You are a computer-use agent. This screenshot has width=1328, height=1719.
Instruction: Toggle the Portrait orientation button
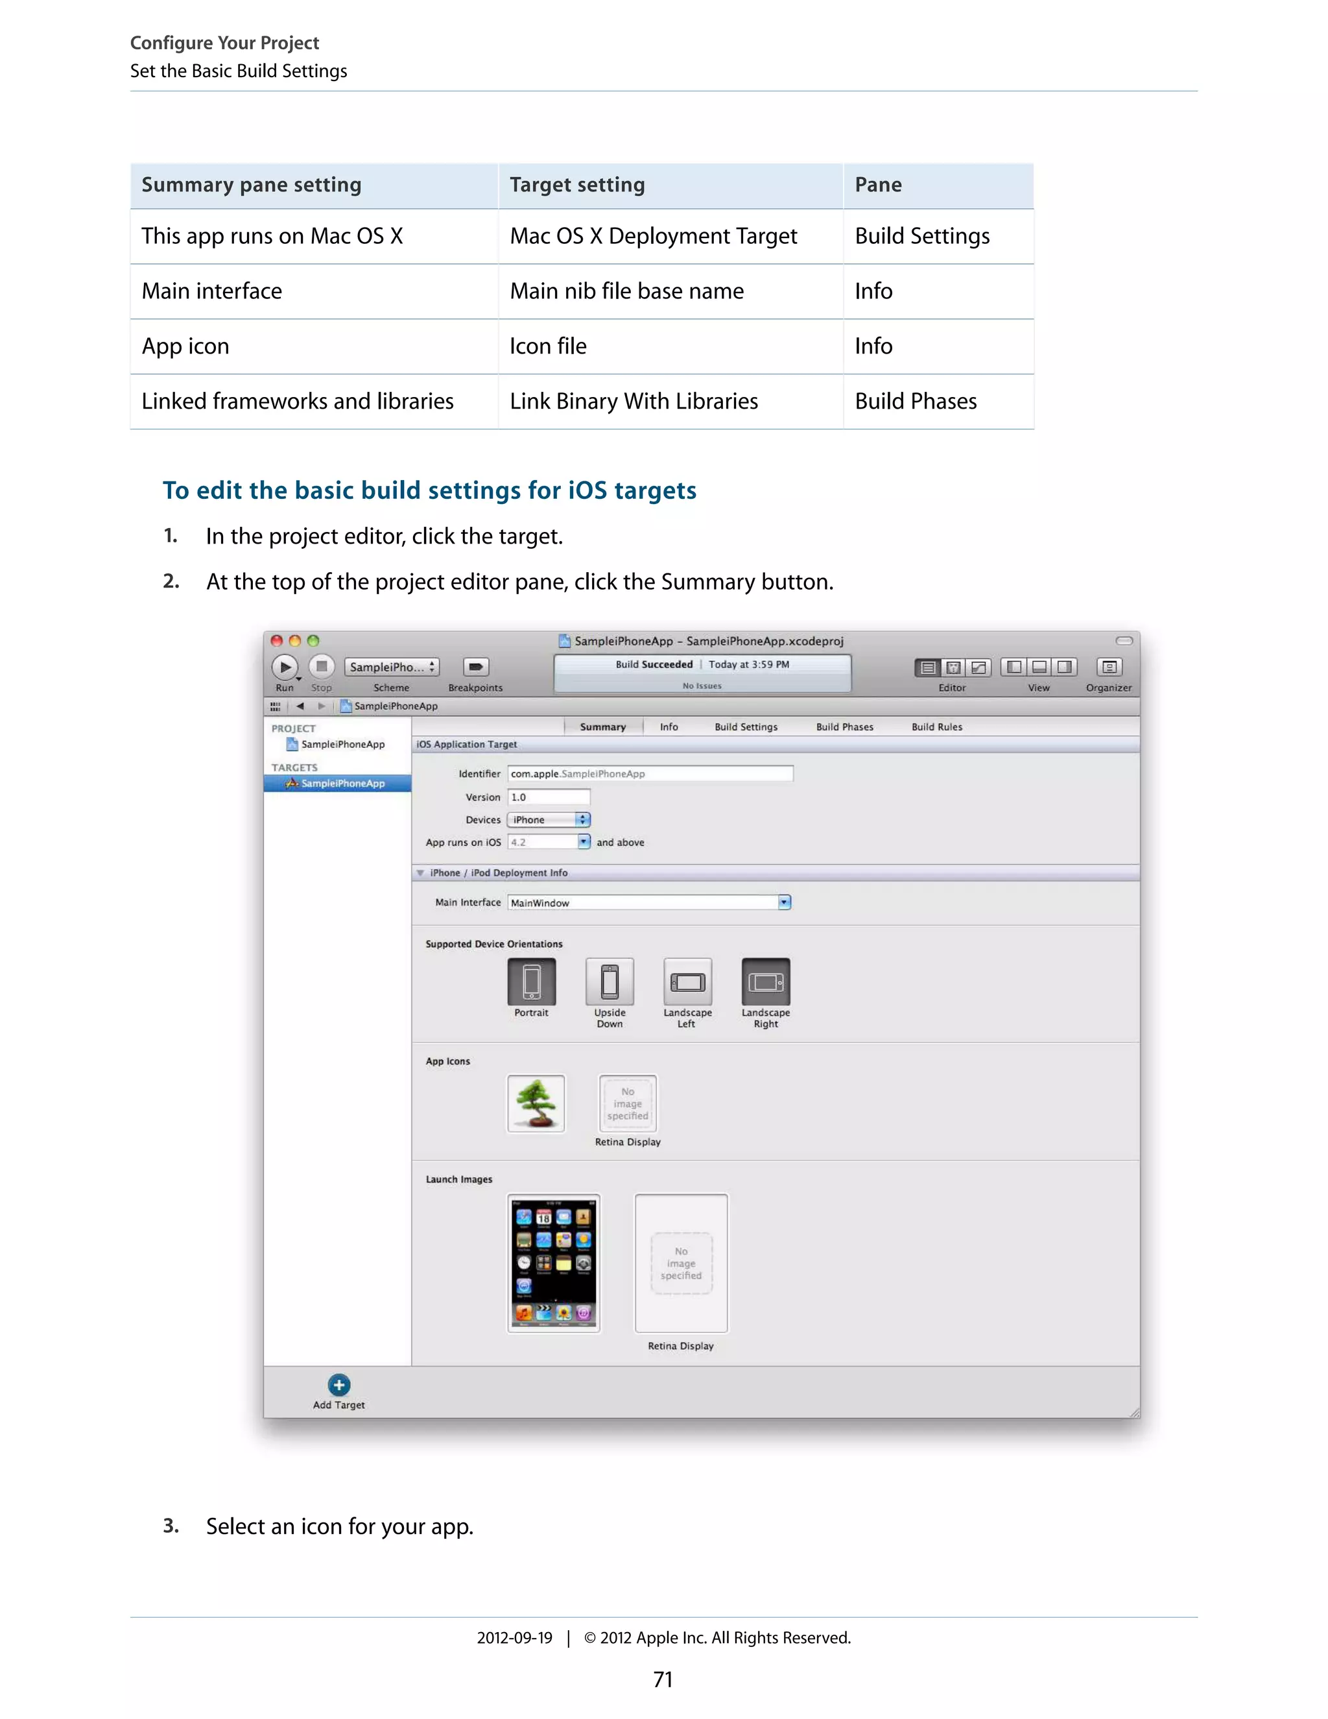click(532, 981)
